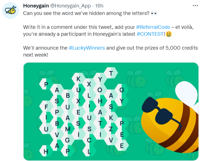The height and width of the screenshot is (161, 204).
Task: Open the @Honeygain_App handle link
Action: point(70,6)
